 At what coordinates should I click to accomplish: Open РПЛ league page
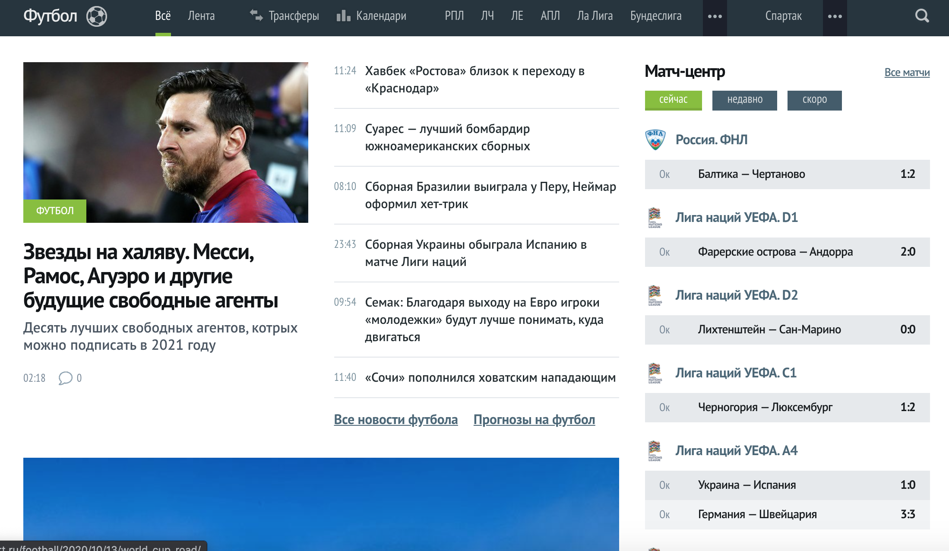coord(454,16)
